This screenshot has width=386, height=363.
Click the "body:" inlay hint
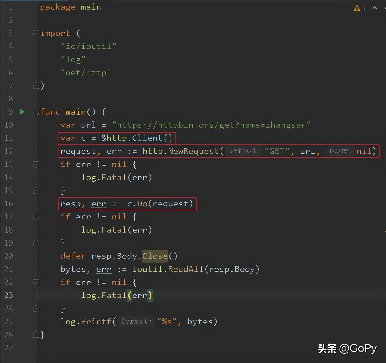click(340, 151)
